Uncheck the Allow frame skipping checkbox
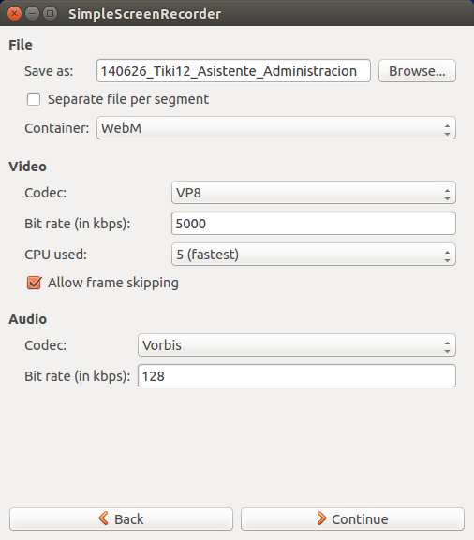 point(34,283)
